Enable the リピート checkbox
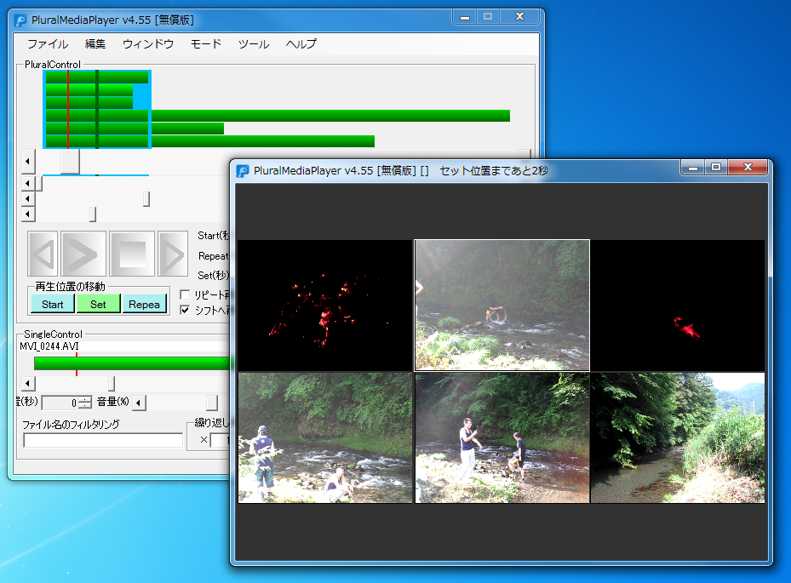The image size is (791, 583). 184,294
